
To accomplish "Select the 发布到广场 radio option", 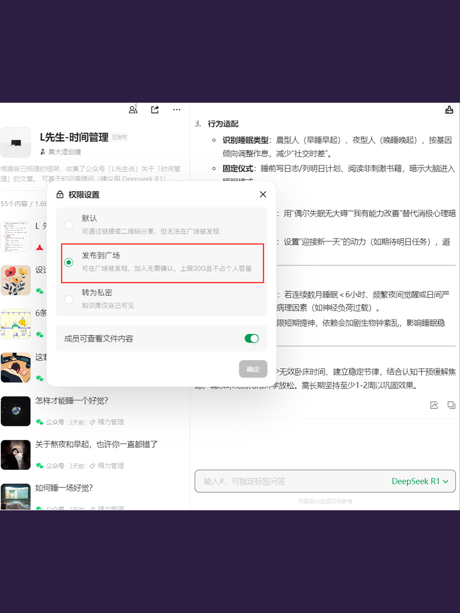I will [x=69, y=262].
